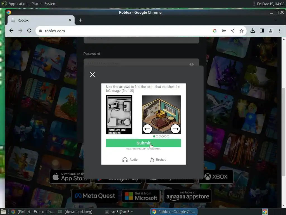Switch to the Audio challenge
The image size is (286, 215).
(130, 160)
